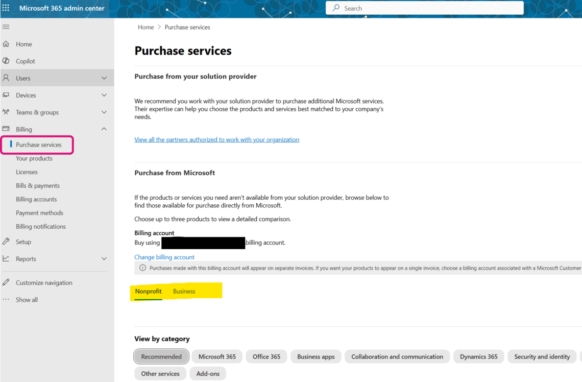582x382 pixels.
Task: Open Copilot in the sidebar
Action: pos(25,61)
